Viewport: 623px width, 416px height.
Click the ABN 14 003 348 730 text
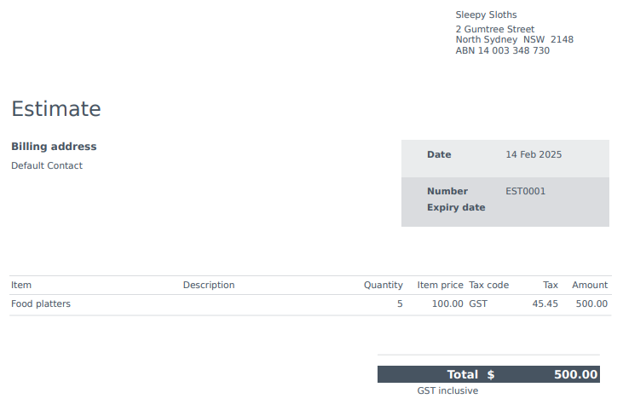click(502, 50)
